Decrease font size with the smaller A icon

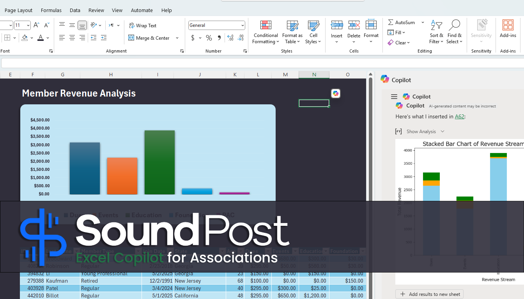tap(47, 25)
